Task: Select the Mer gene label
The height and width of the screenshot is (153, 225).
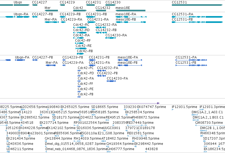Action: (x=48, y=8)
